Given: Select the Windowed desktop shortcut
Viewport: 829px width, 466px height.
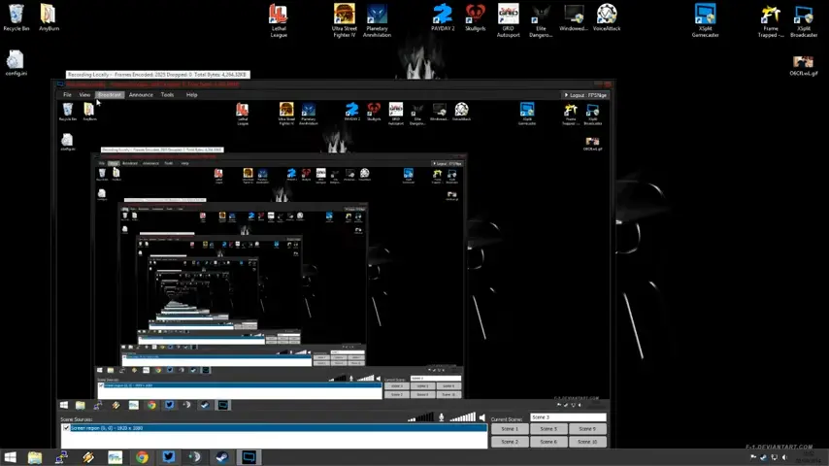Looking at the screenshot, I should (574, 17).
